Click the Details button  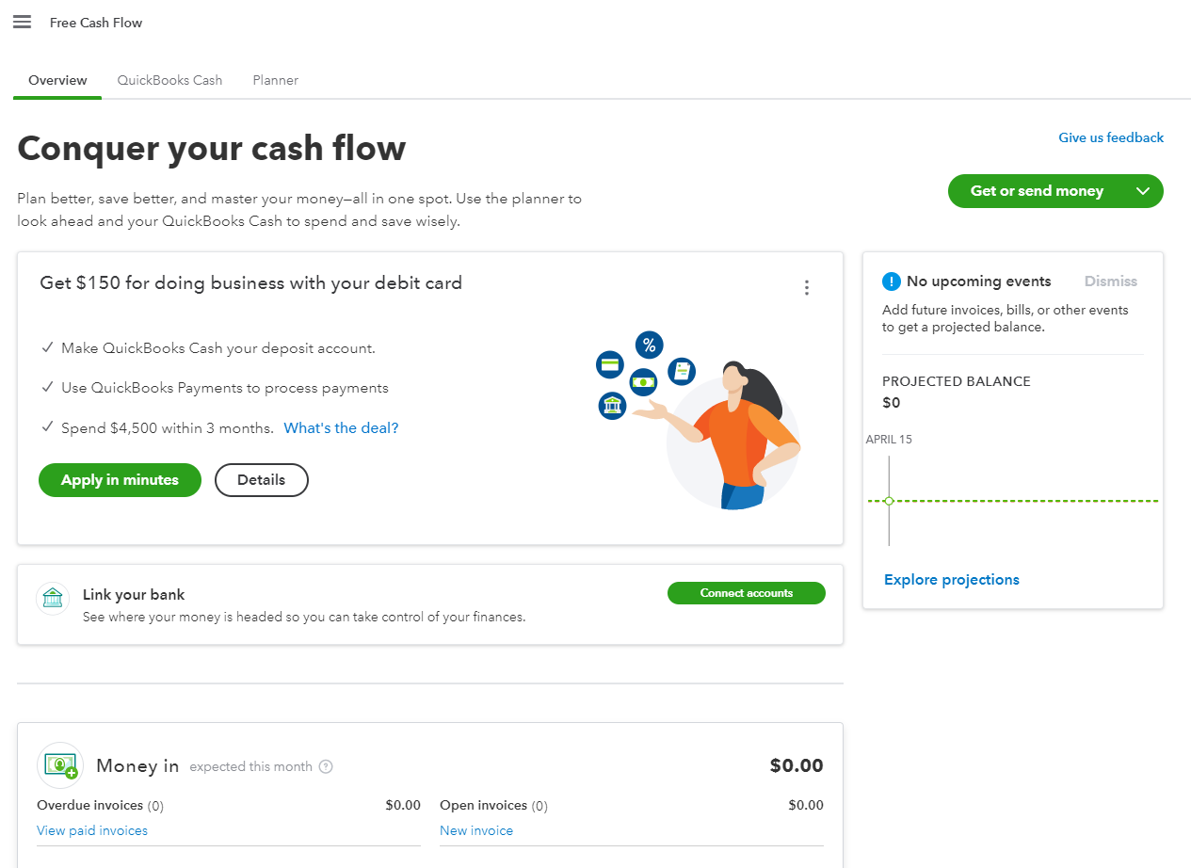tap(261, 480)
